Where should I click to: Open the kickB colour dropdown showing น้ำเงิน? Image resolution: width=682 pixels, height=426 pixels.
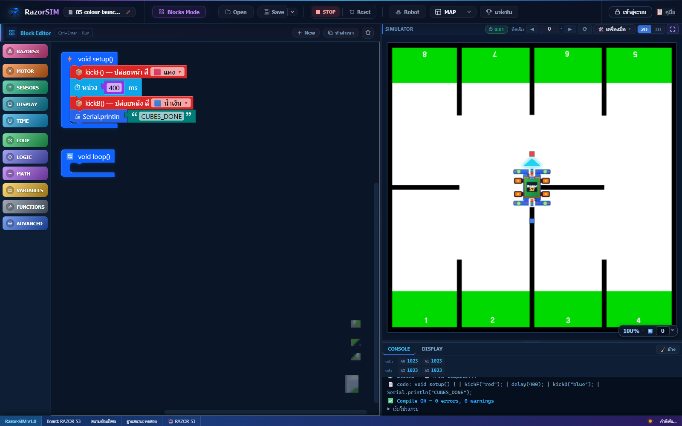pyautogui.click(x=172, y=103)
